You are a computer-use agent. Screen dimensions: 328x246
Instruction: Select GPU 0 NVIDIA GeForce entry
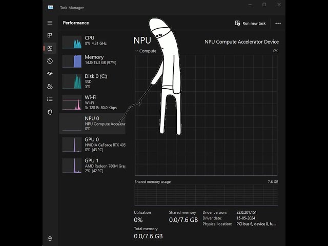pos(92,145)
